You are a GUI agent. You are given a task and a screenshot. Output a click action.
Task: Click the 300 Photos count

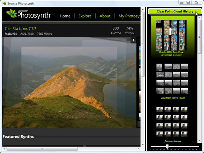click(x=116, y=30)
